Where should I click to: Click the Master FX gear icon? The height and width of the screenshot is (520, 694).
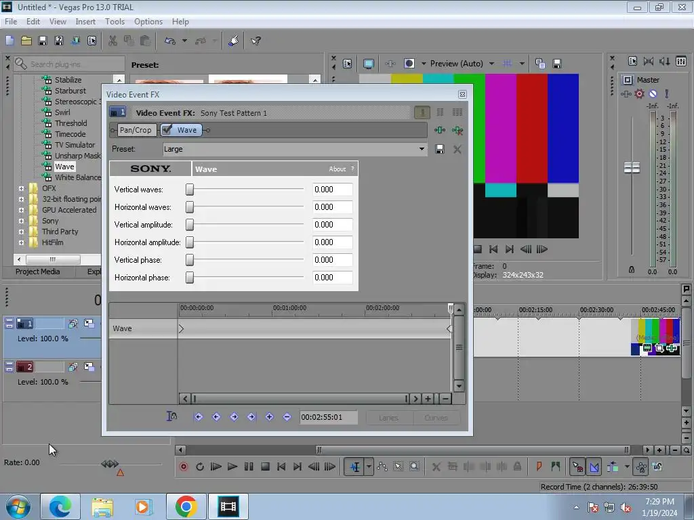tap(639, 93)
